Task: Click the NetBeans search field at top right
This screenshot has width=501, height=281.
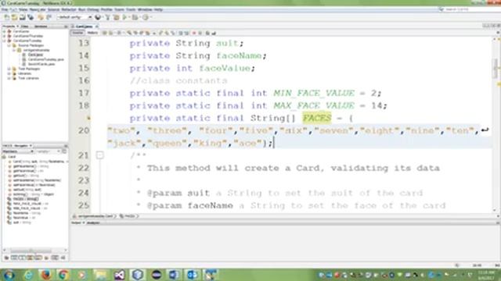Action: click(x=469, y=9)
